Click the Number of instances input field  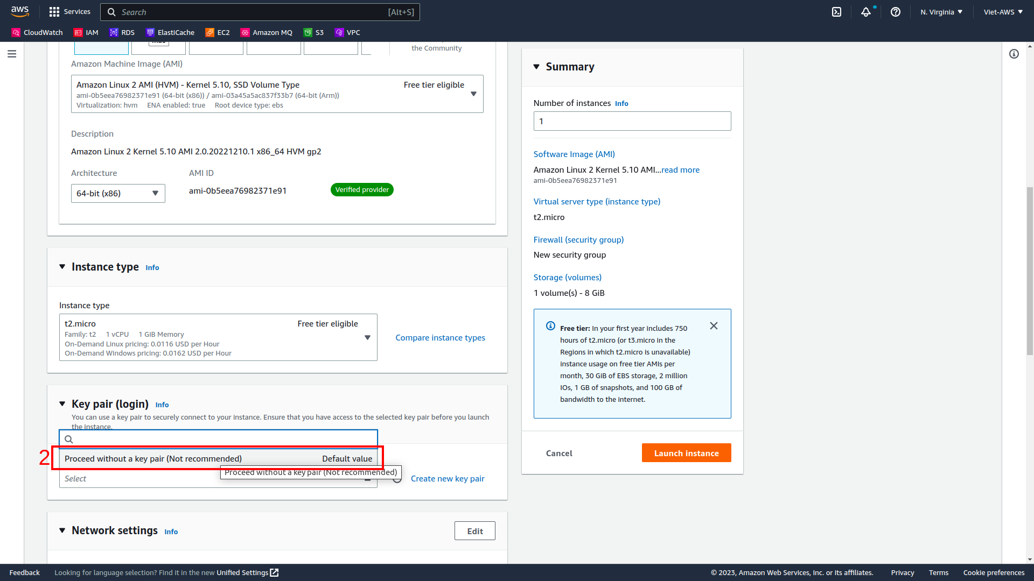[x=632, y=121]
